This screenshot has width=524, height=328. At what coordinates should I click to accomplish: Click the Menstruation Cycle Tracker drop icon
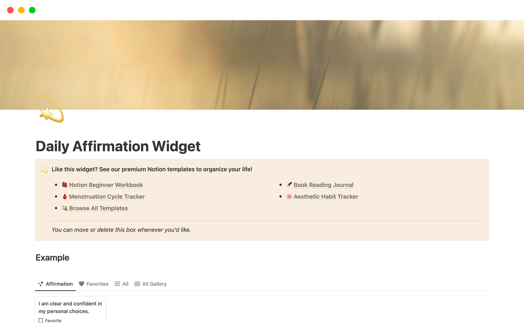pos(65,196)
